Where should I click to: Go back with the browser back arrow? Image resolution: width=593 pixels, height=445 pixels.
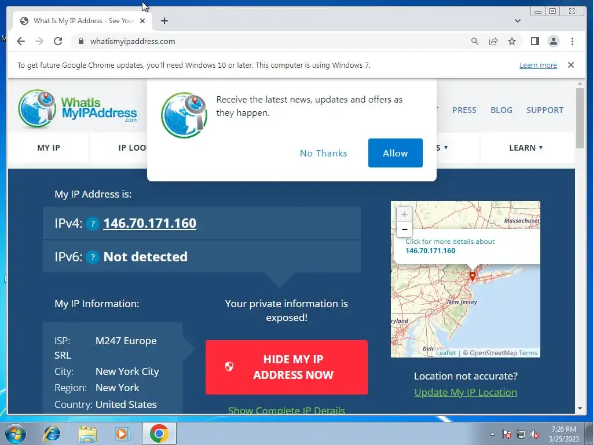(x=21, y=41)
